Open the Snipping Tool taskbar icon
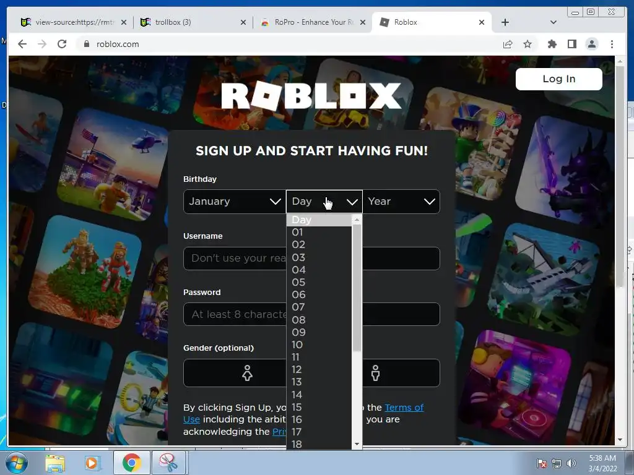 [168, 463]
